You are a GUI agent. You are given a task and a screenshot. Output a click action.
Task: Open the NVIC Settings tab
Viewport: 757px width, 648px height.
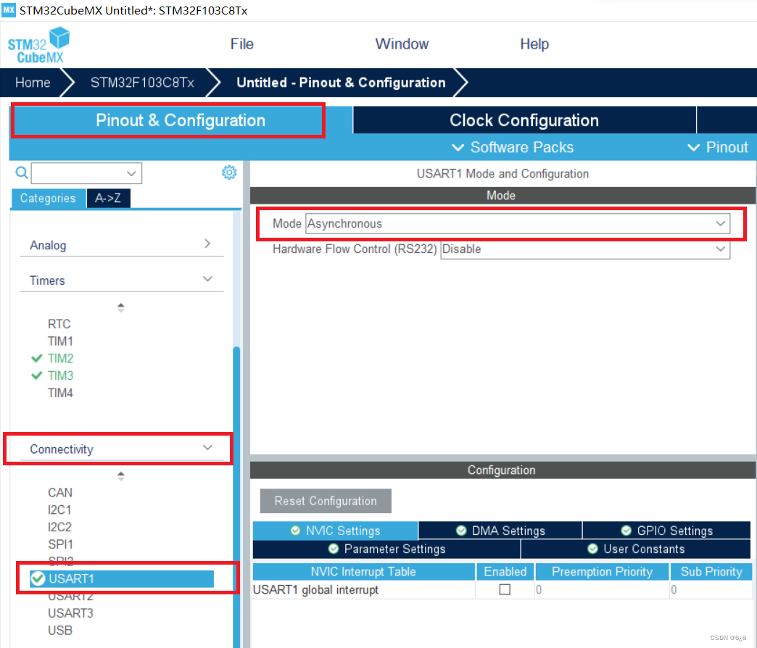[x=336, y=531]
